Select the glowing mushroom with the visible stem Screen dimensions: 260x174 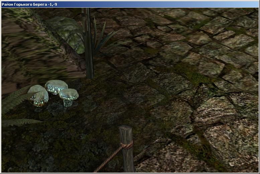(x=69, y=98)
